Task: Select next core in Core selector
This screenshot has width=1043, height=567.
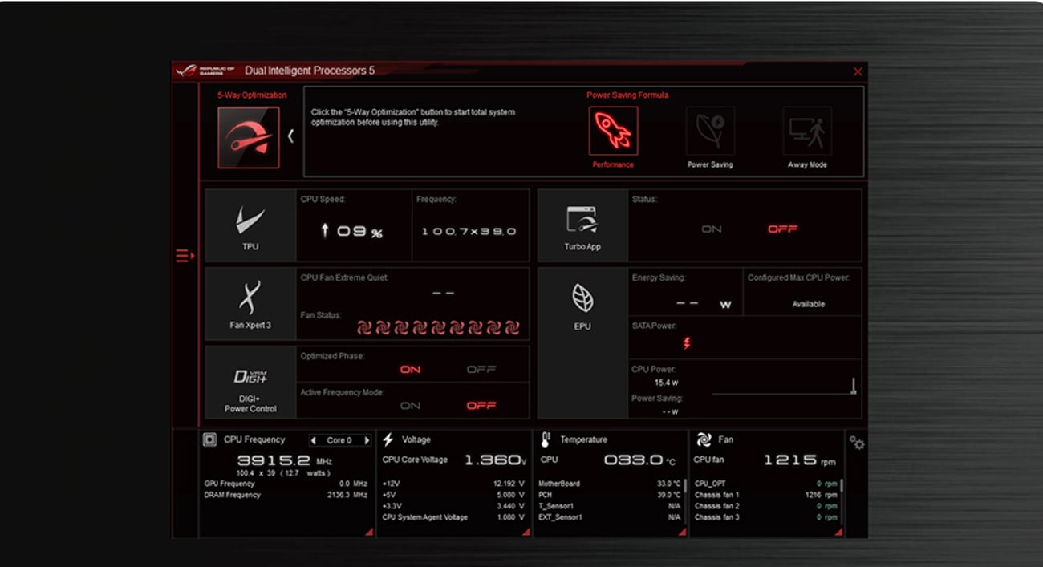Action: (x=367, y=440)
